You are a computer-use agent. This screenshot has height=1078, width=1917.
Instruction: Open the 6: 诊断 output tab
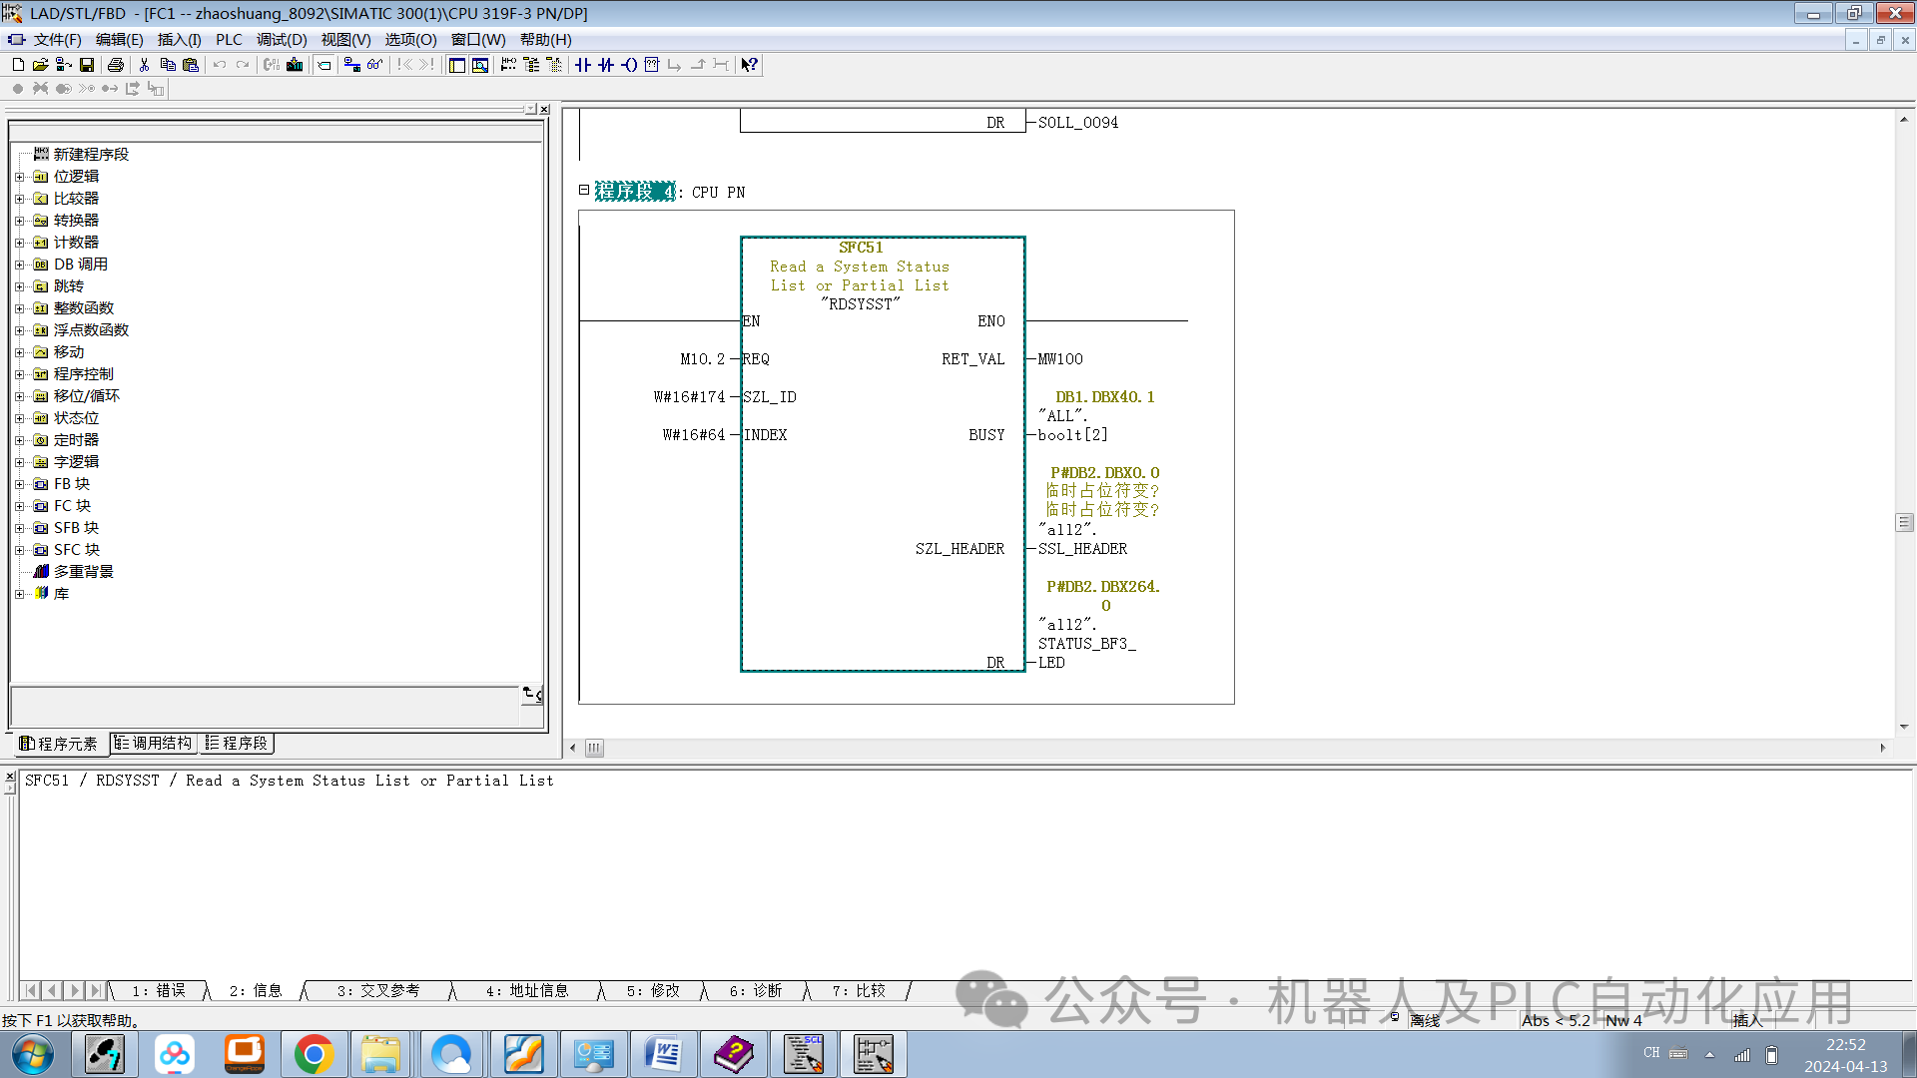point(755,990)
